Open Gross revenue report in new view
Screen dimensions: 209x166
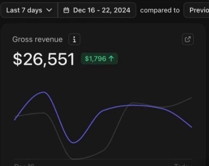click(x=188, y=39)
